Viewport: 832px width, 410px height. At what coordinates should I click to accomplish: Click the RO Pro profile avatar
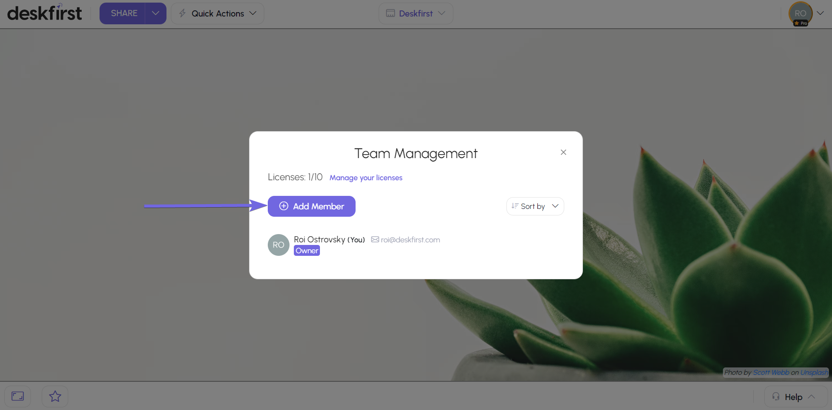point(800,14)
